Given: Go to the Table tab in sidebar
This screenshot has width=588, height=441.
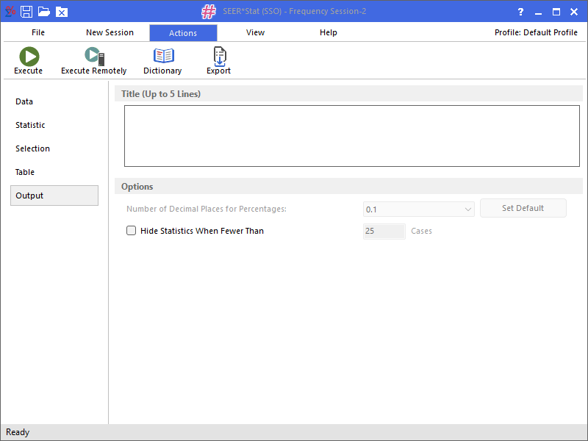Looking at the screenshot, I should [x=25, y=172].
